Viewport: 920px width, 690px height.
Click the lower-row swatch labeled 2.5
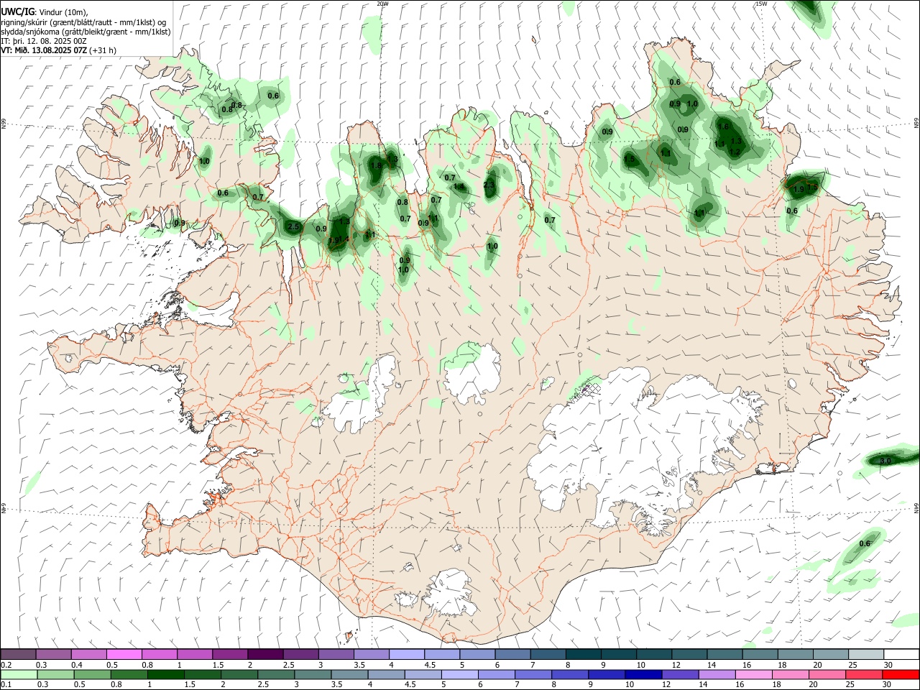[276, 674]
